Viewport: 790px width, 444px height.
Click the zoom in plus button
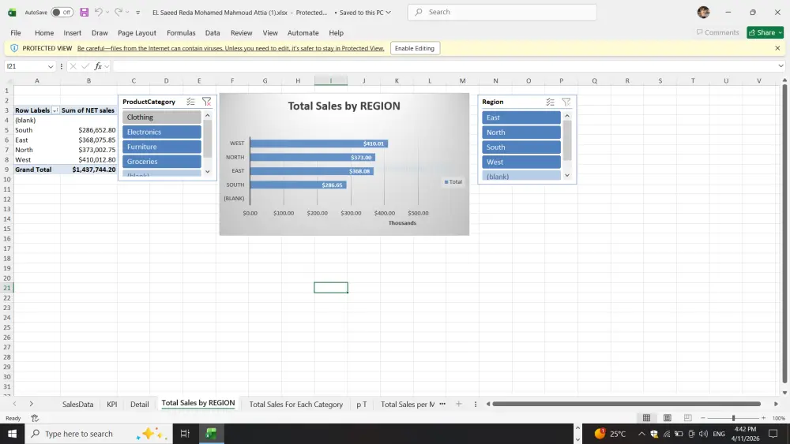763,418
